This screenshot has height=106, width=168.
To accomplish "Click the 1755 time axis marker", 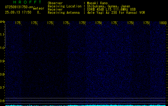I will [x=82, y=23].
